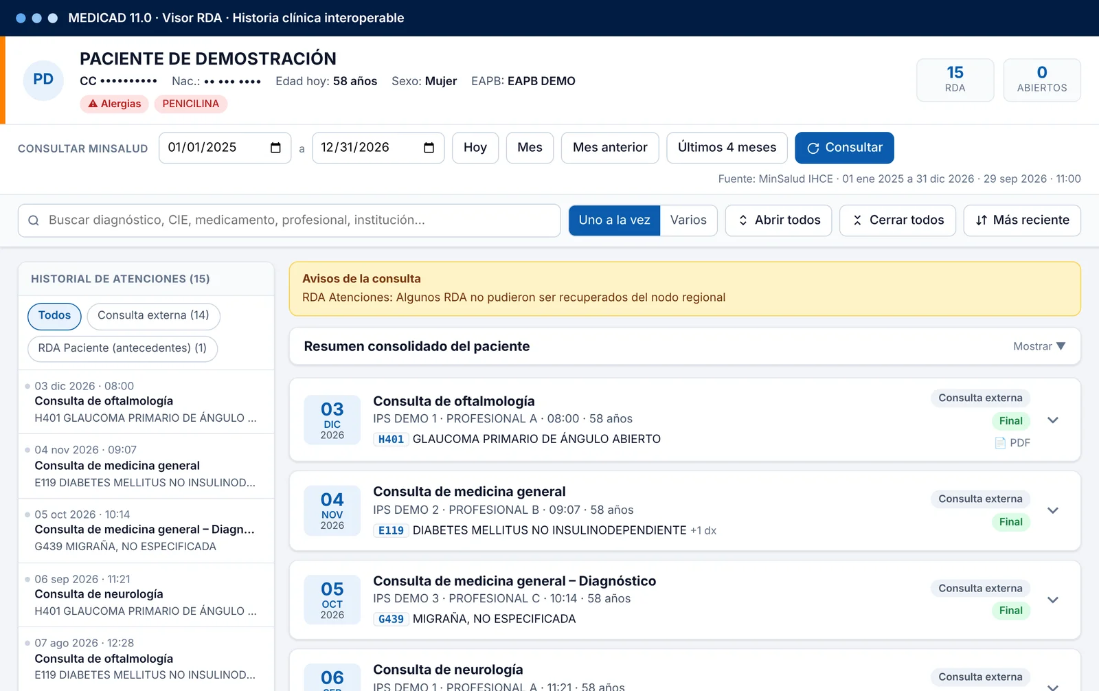
Task: Click the 15 RDA counter tile
Action: coord(955,80)
